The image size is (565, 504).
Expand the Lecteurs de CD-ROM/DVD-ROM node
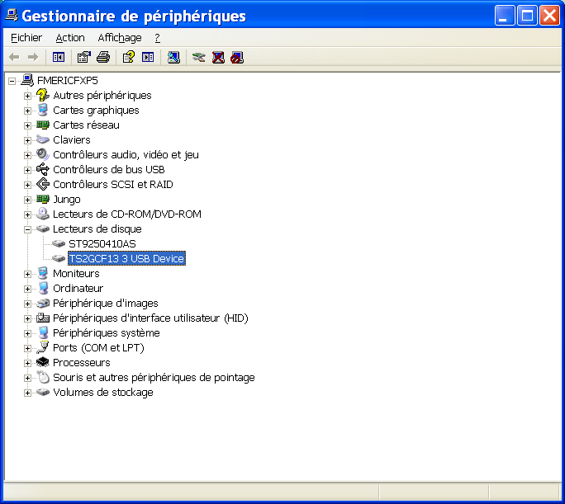coord(27,214)
